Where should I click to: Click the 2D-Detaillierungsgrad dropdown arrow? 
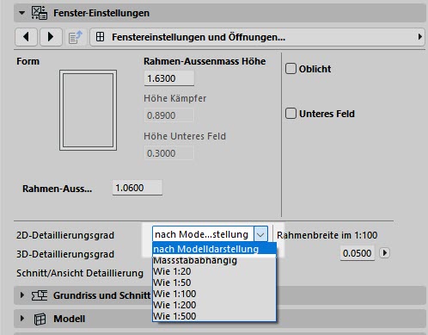pos(260,234)
